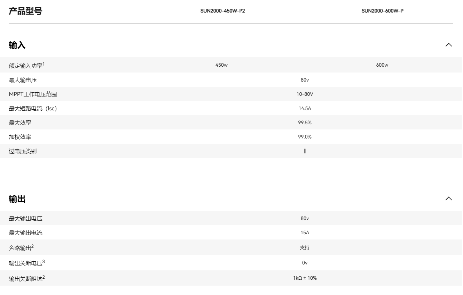Click the 输出 section heading
This screenshot has width=463, height=295.
(x=17, y=199)
